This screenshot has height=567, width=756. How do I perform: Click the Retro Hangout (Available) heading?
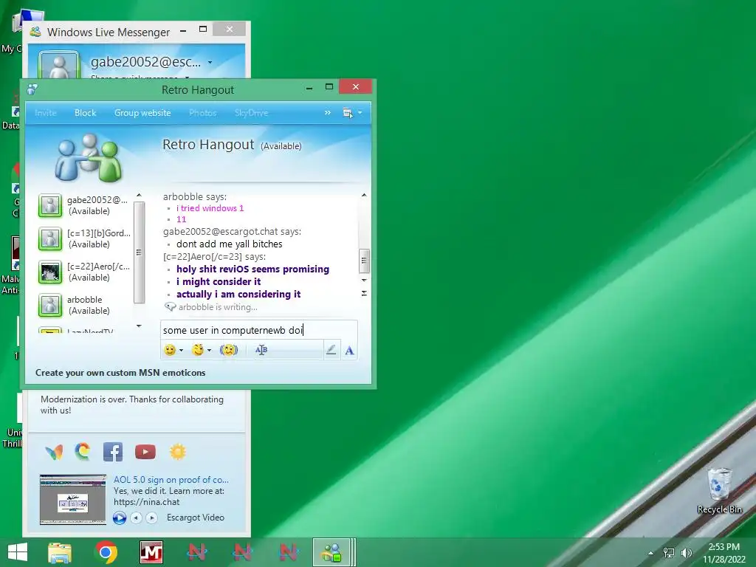point(232,145)
